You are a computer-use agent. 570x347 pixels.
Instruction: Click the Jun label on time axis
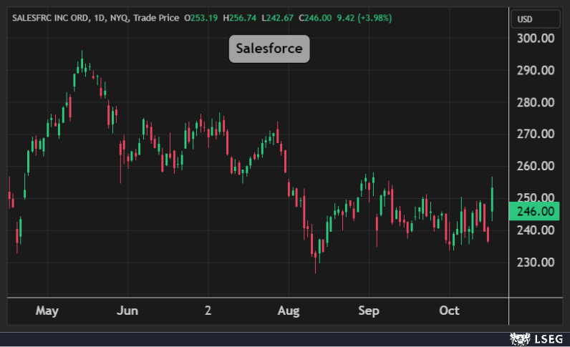tap(127, 311)
